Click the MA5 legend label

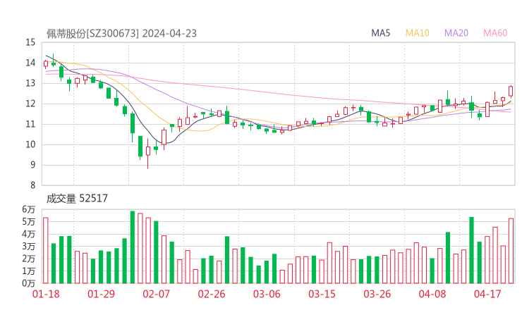pyautogui.click(x=380, y=33)
